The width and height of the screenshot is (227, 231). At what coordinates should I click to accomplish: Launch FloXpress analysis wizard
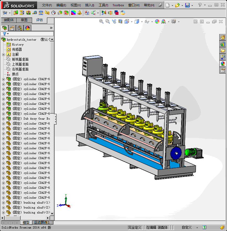coord(110,13)
